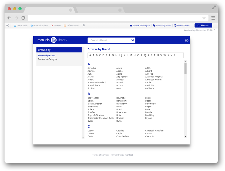The height and width of the screenshot is (171, 225).
Task: Open the browser hamburger menu
Action: [213, 18]
